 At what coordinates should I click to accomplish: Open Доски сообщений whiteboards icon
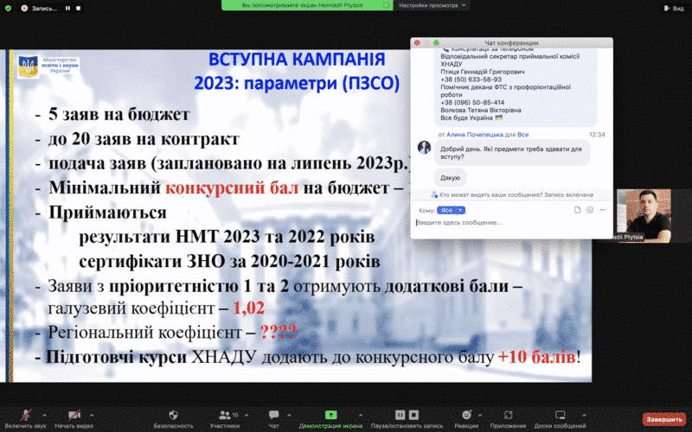pos(560,415)
